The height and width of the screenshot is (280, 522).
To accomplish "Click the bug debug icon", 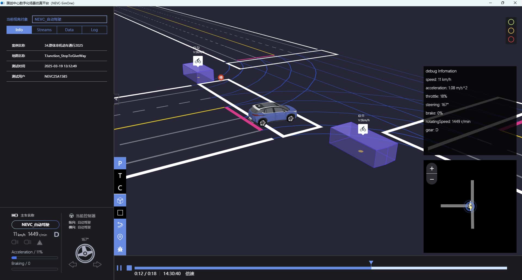I will 120,249.
